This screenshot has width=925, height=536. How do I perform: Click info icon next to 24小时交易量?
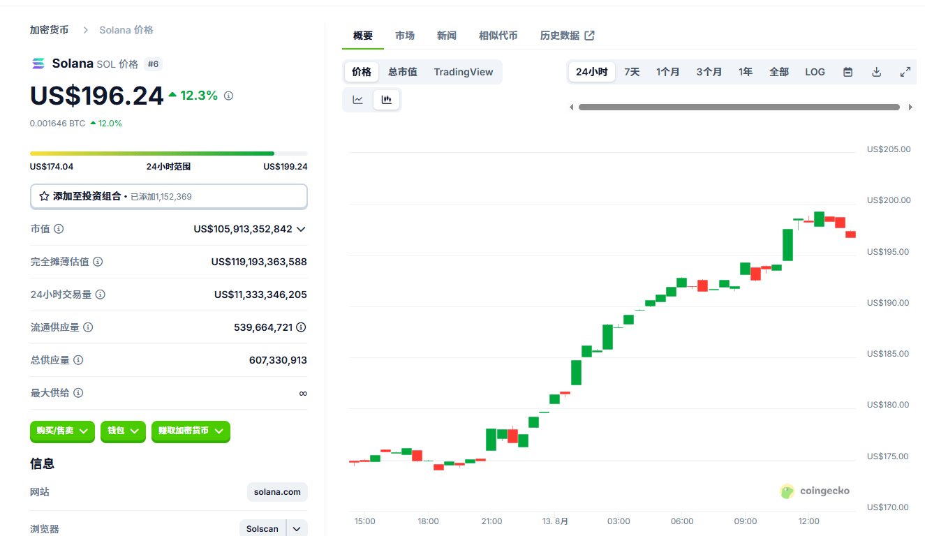(x=101, y=295)
